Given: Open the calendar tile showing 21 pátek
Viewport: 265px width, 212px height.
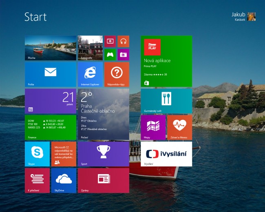Looking at the screenshot, I should click(51, 101).
